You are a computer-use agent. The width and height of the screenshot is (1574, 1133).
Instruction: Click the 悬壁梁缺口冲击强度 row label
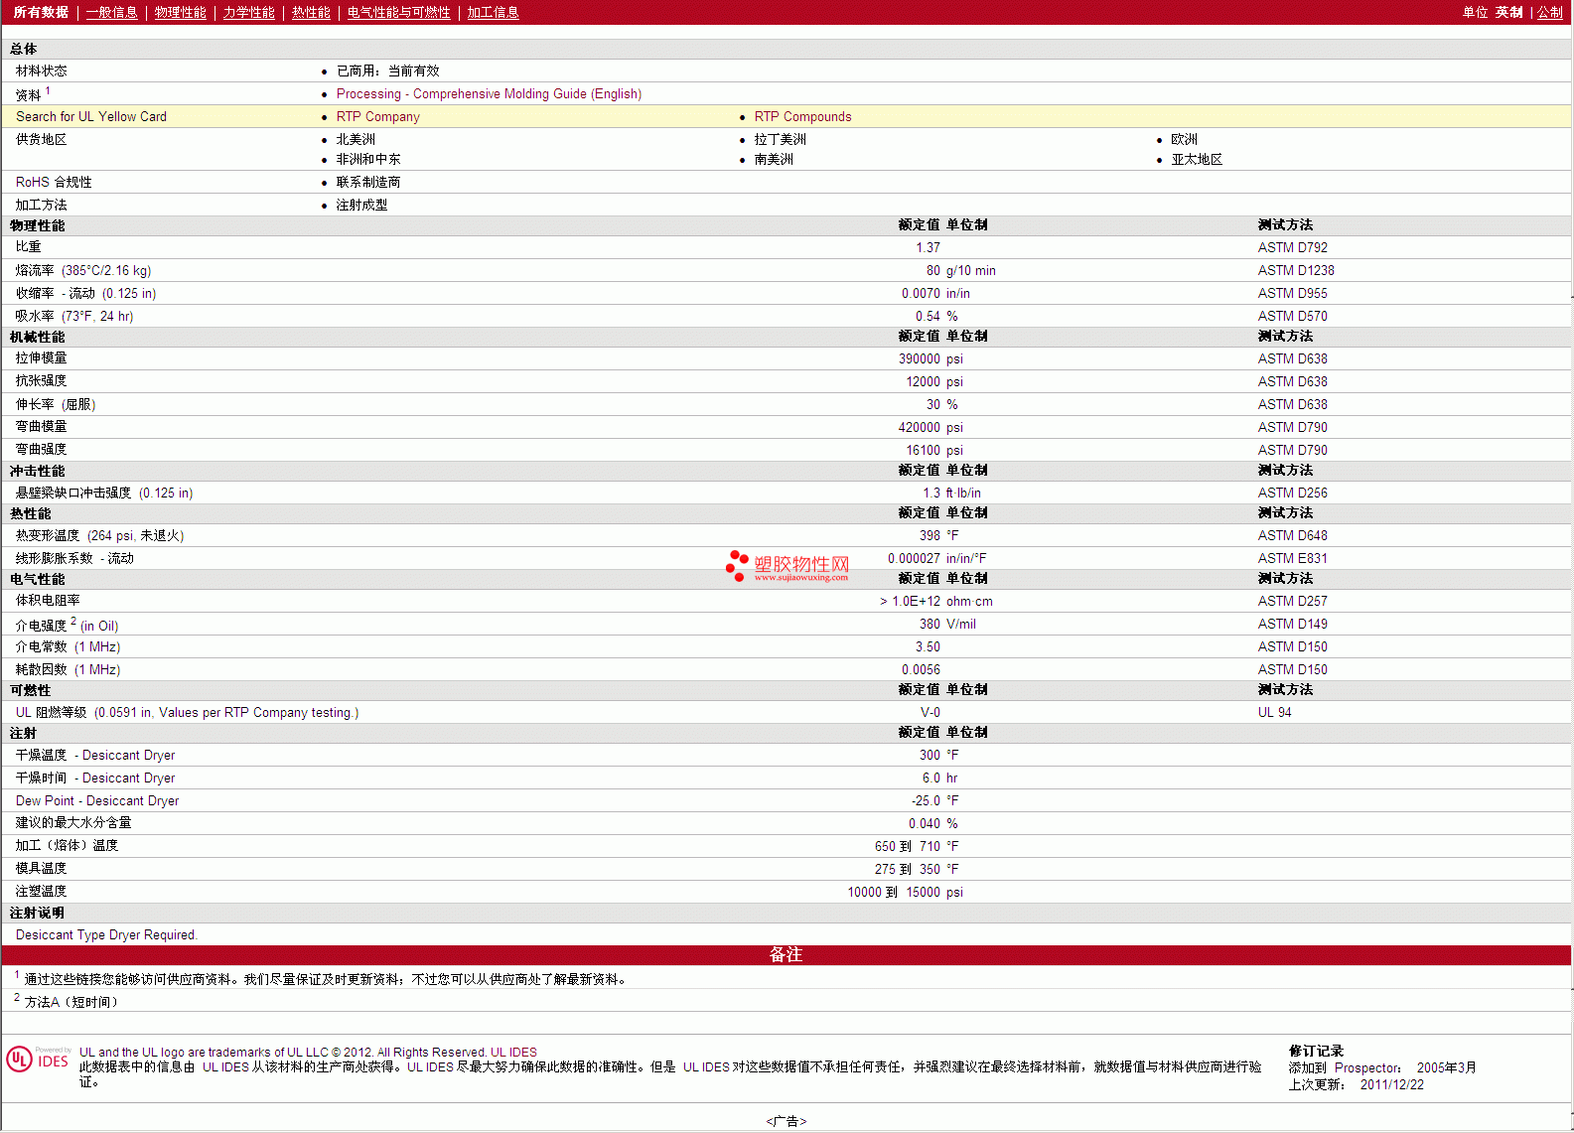104,494
